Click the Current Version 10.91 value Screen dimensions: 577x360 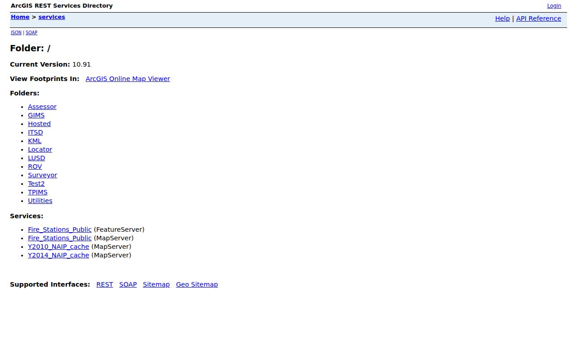tap(82, 64)
